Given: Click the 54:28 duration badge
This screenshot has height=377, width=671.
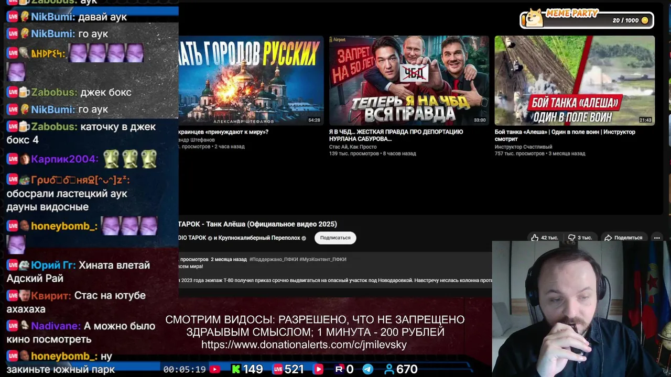Looking at the screenshot, I should [313, 120].
